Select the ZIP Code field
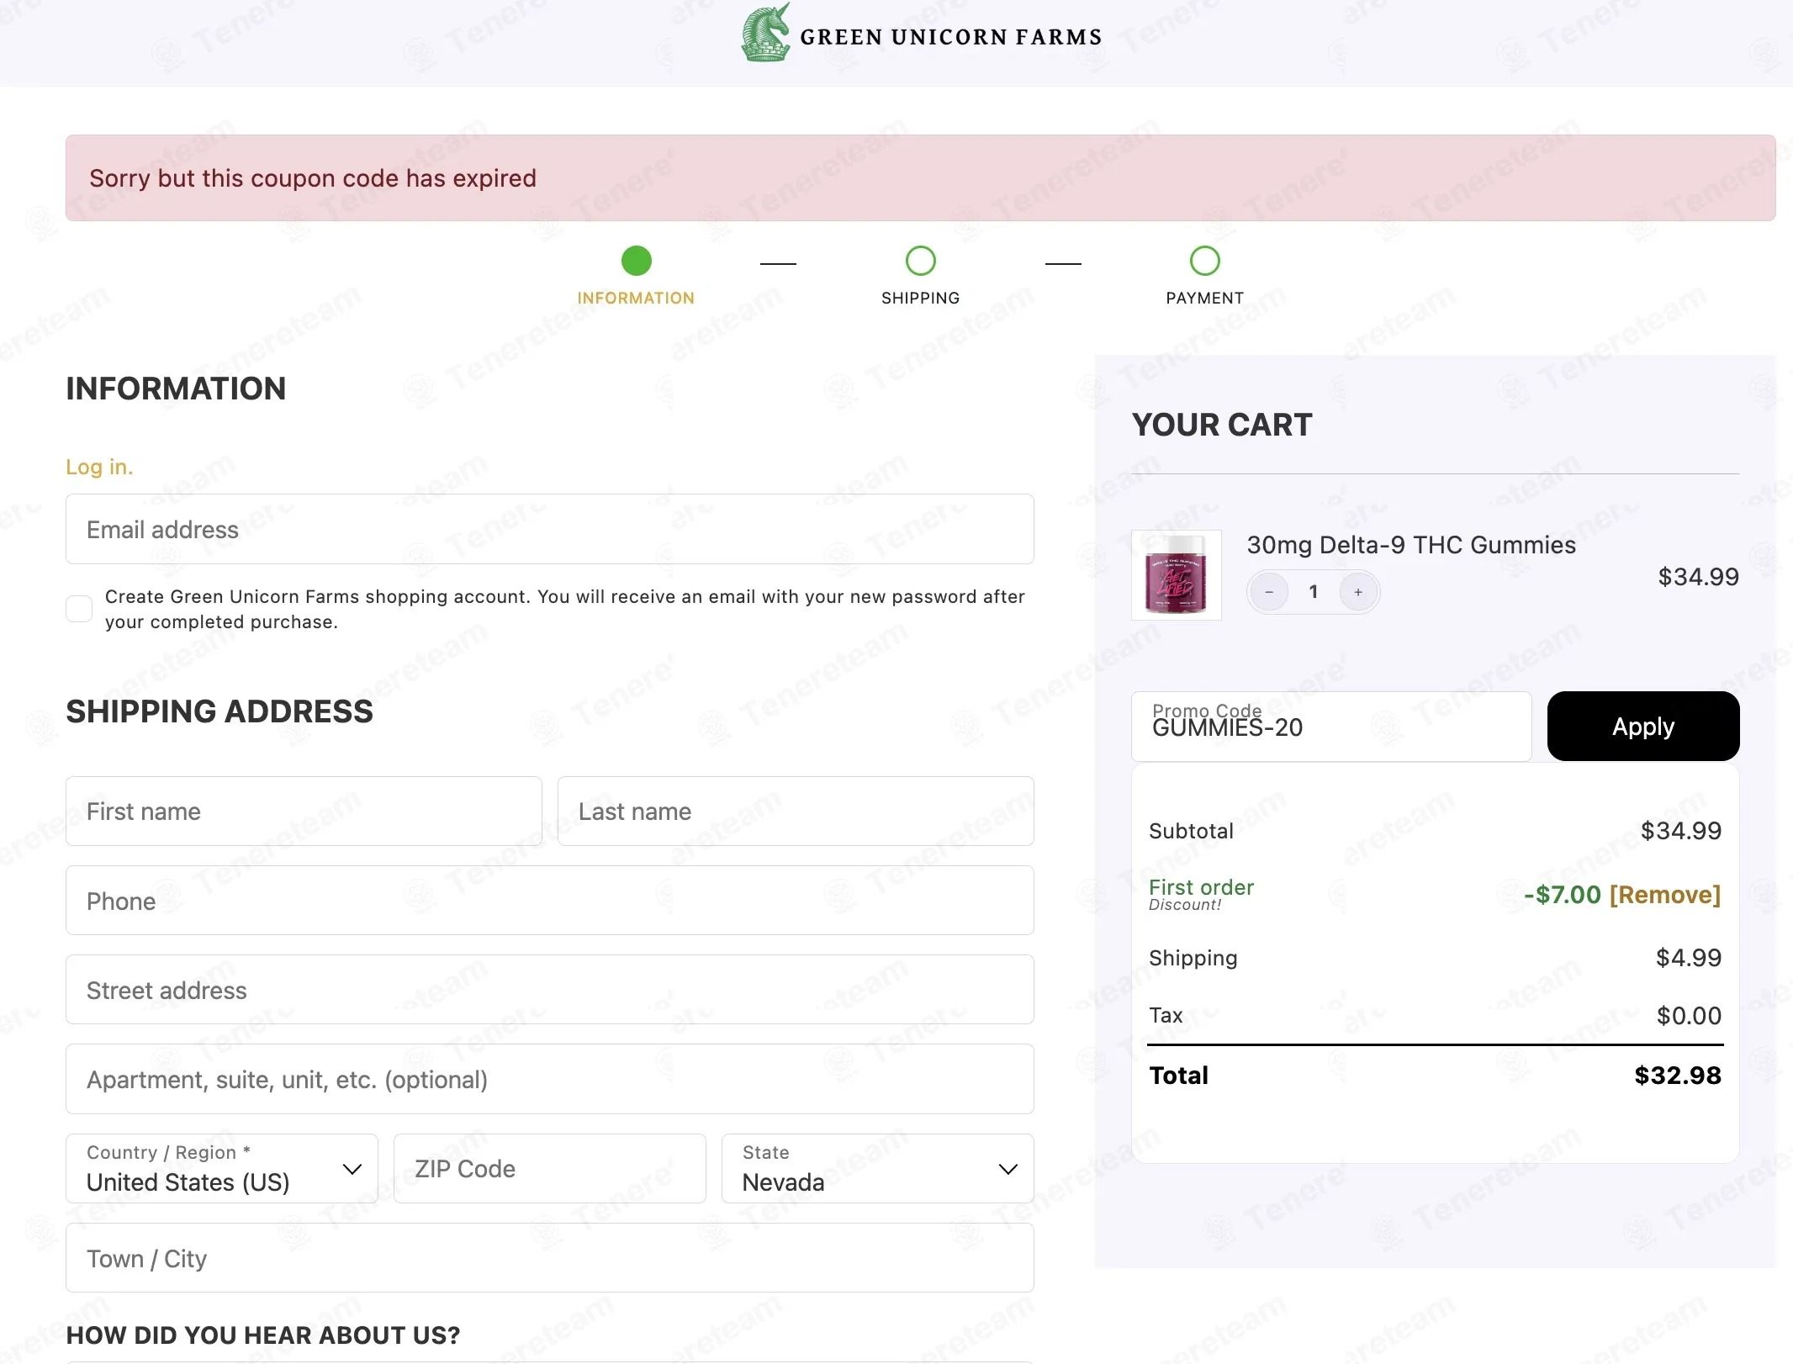This screenshot has height=1364, width=1793. (x=550, y=1168)
